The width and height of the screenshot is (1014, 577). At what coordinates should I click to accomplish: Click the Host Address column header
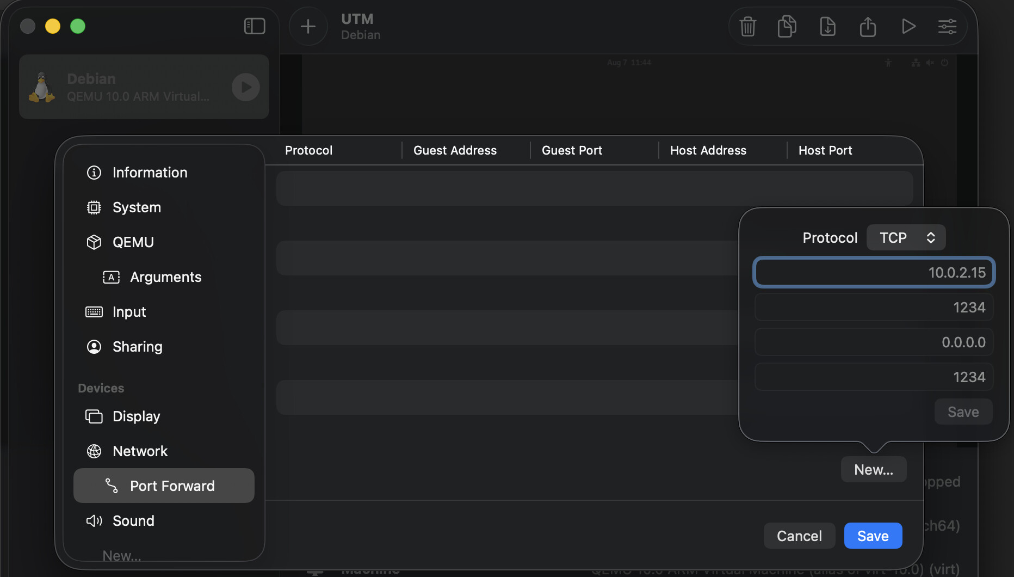(x=708, y=150)
